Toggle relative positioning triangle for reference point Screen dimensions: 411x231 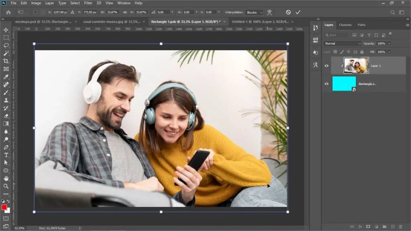(x=73, y=12)
